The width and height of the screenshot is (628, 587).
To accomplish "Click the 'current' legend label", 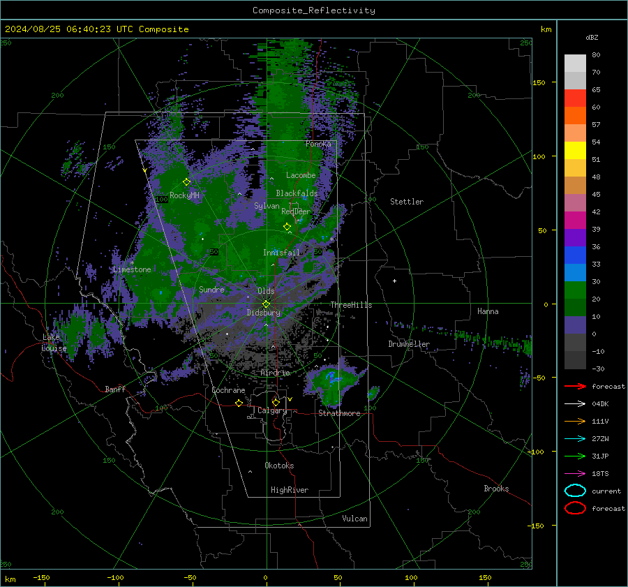I will [606, 491].
